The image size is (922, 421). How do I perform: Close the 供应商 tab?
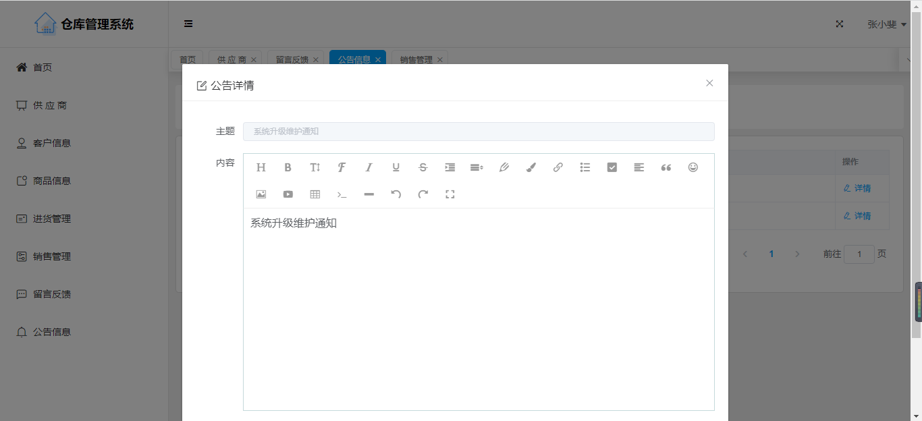click(x=254, y=59)
